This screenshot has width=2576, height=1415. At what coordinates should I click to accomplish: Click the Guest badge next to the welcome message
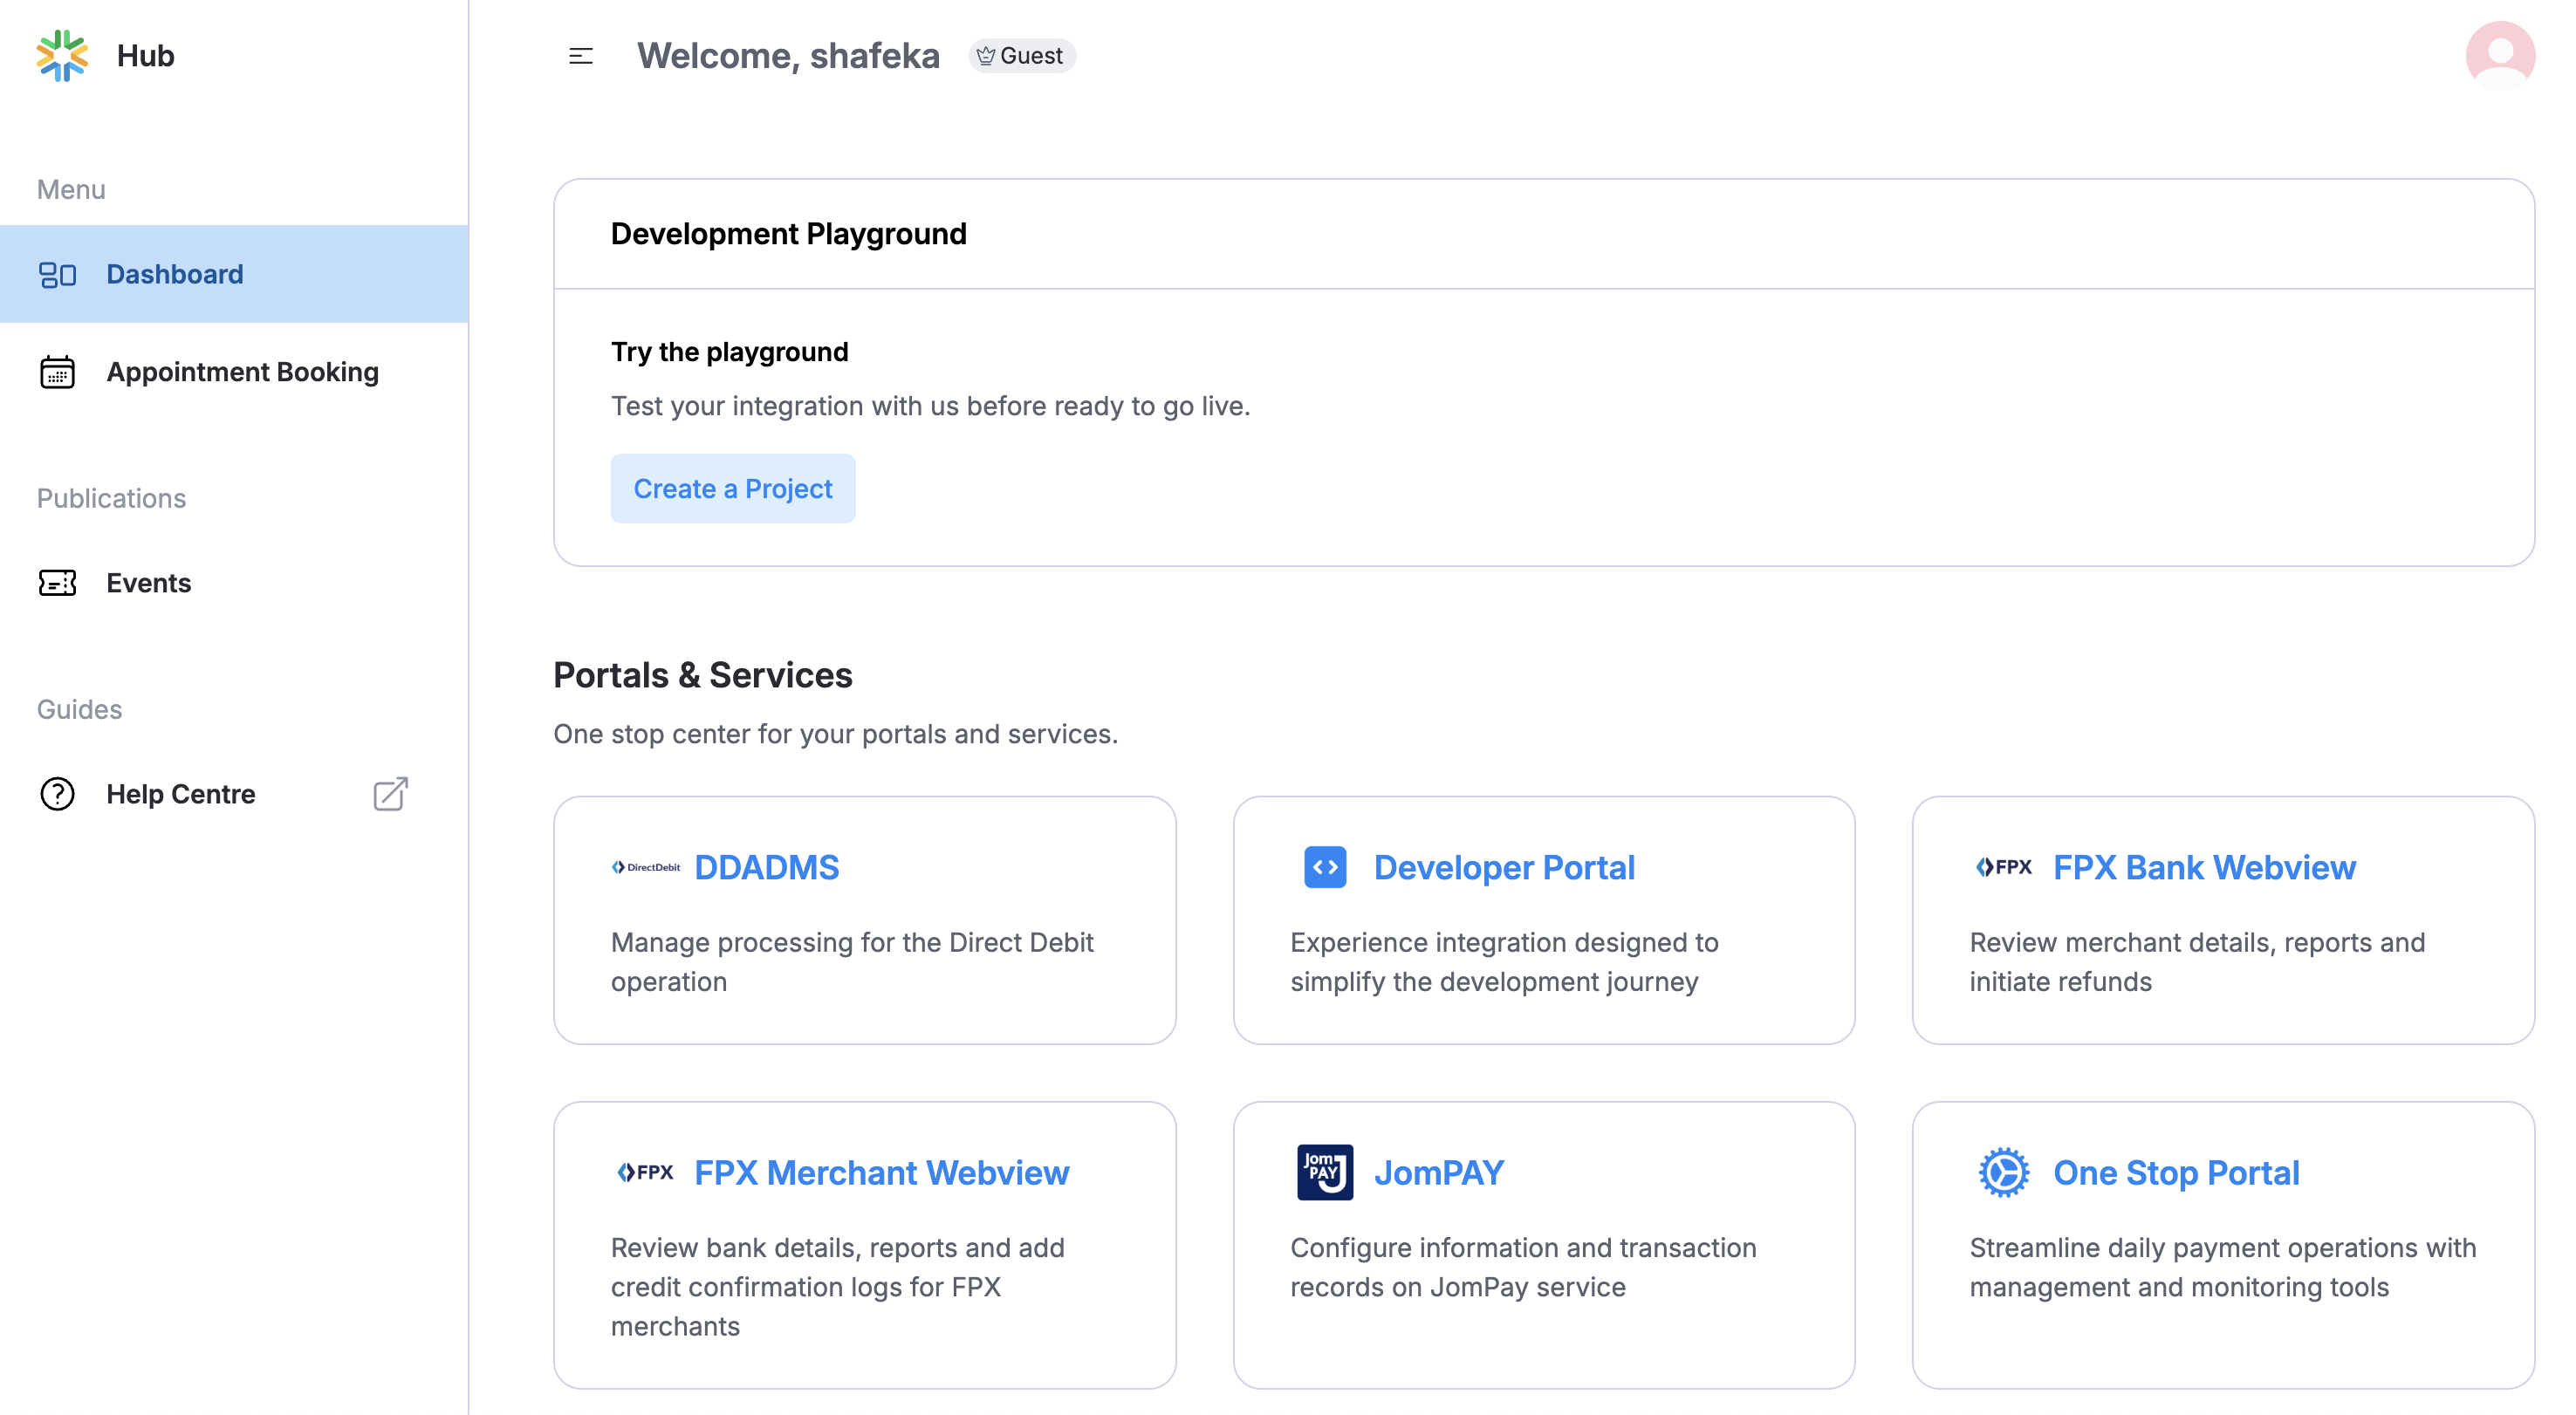tap(1022, 55)
